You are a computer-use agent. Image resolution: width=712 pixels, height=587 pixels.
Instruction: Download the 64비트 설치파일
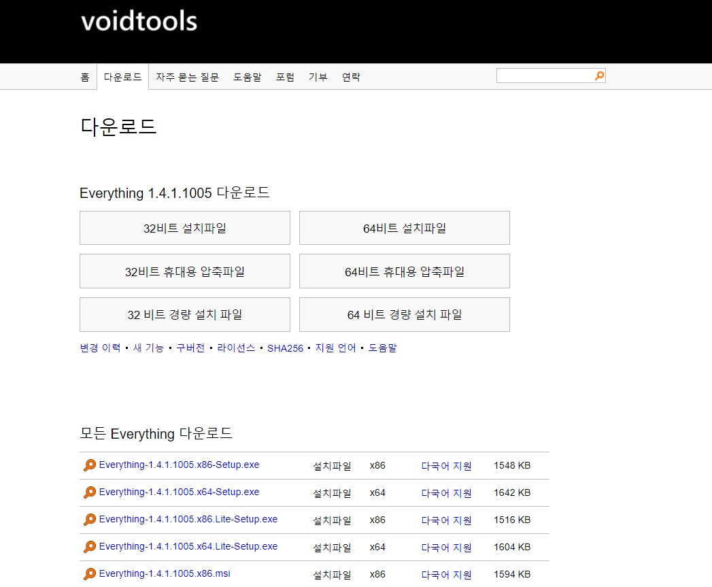pos(405,228)
